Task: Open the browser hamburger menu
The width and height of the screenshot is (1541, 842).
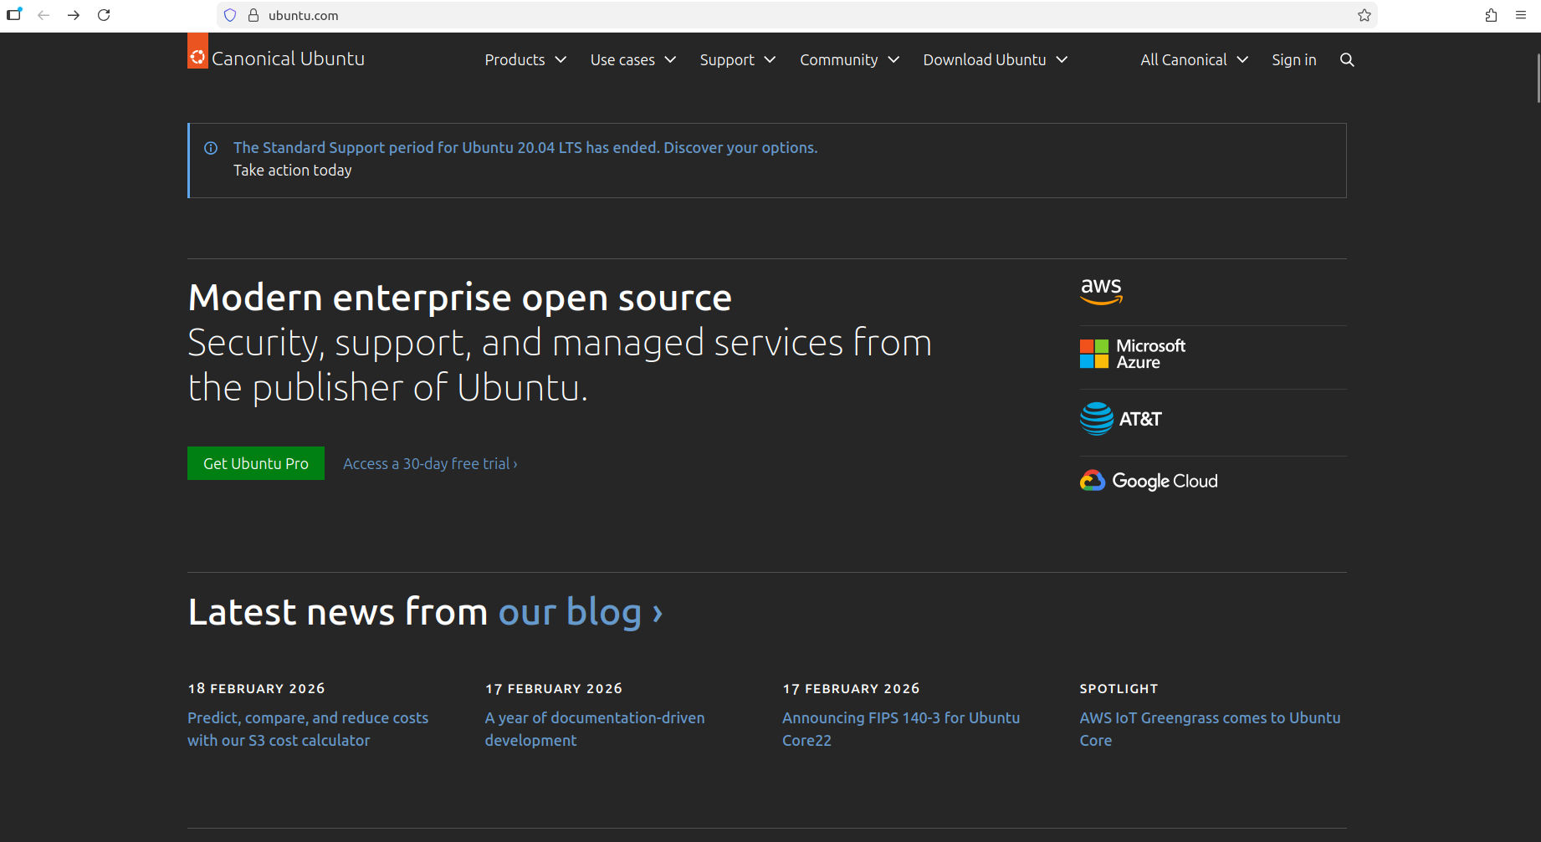Action: coord(1521,15)
